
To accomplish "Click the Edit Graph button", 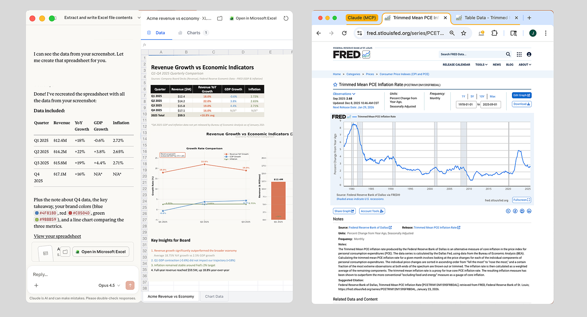I will pyautogui.click(x=522, y=95).
